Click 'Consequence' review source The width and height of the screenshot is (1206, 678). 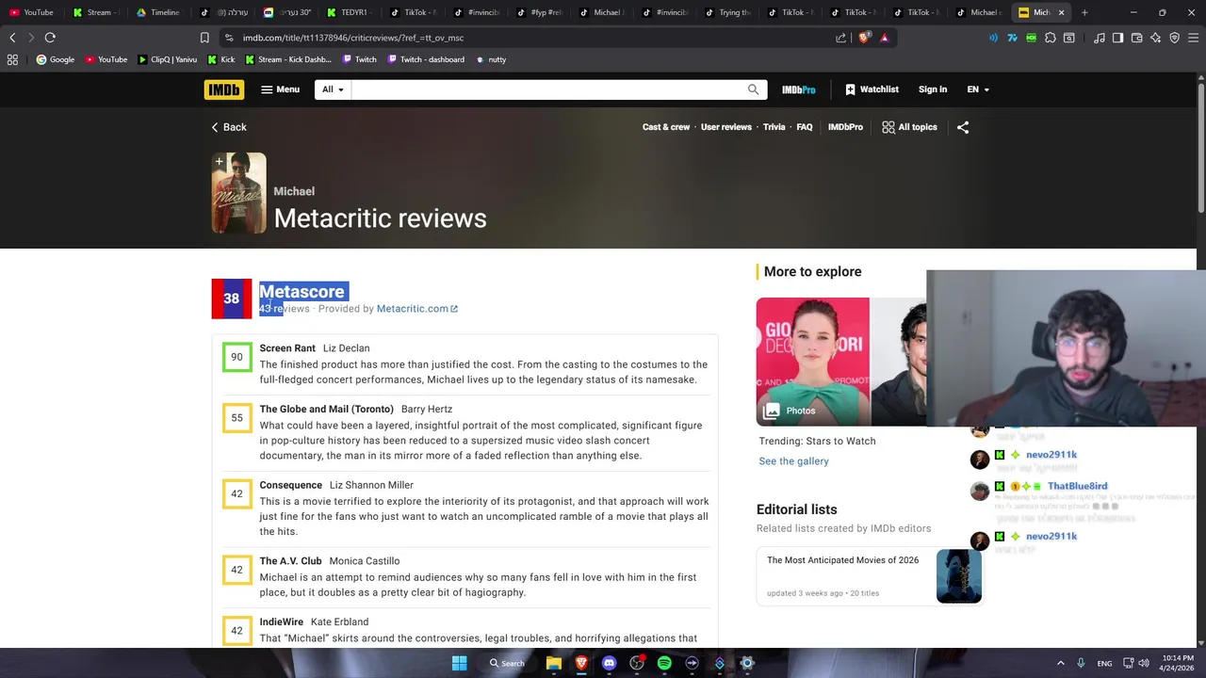pyautogui.click(x=291, y=485)
